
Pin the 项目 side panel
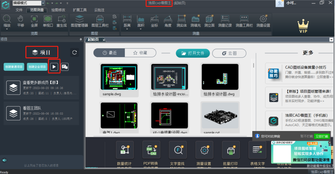click(x=81, y=39)
